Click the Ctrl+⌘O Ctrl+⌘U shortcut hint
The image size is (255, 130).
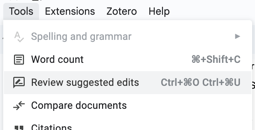click(201, 82)
